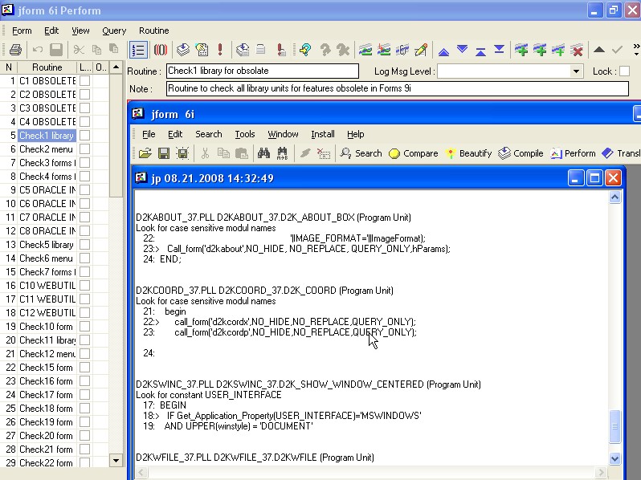This screenshot has height=480, width=641.
Task: Open the Install menu in jform 6i
Action: click(x=323, y=134)
